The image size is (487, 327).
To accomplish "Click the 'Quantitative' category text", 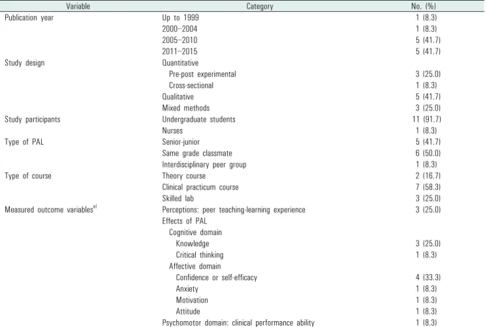I will (x=180, y=63).
